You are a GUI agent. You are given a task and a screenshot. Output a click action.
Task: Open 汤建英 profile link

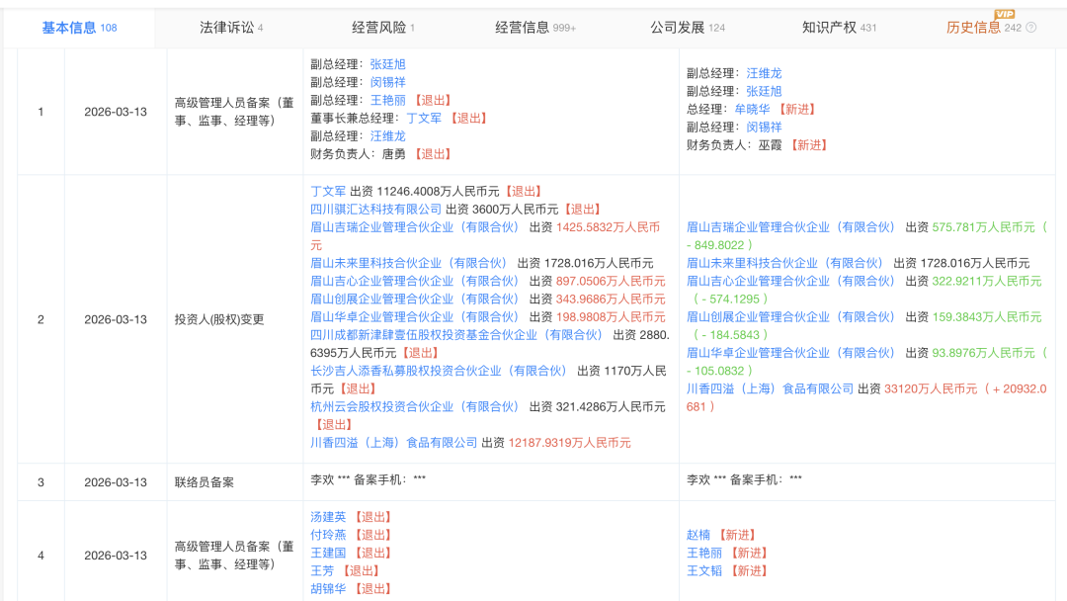click(328, 517)
